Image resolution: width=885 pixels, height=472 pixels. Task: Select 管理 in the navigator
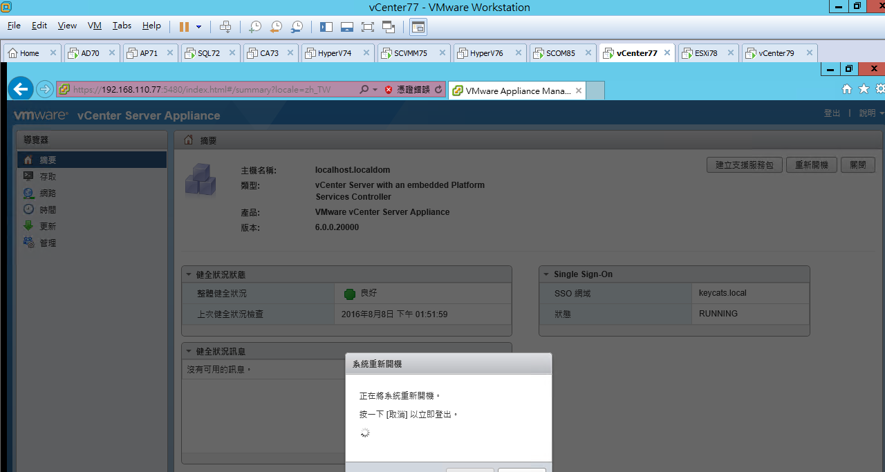pyautogui.click(x=92, y=243)
